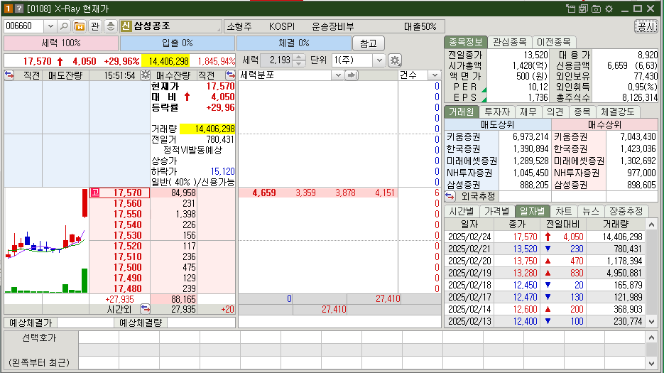Click the 17,500 price in order book
664x373 pixels.
click(127, 267)
